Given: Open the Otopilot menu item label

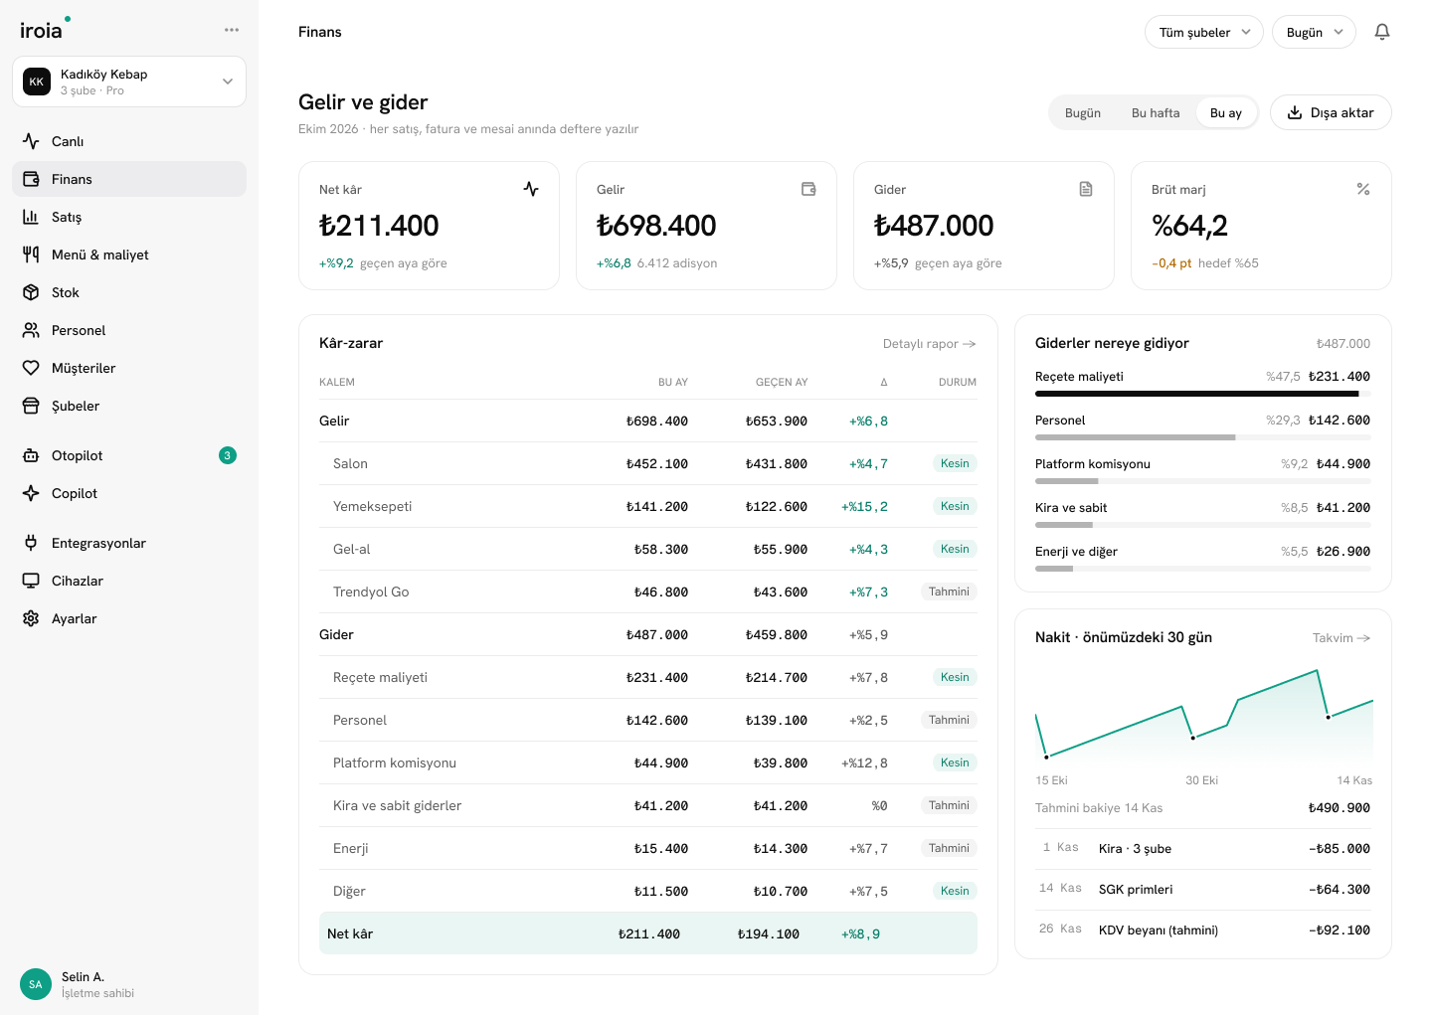Looking at the screenshot, I should 78,455.
